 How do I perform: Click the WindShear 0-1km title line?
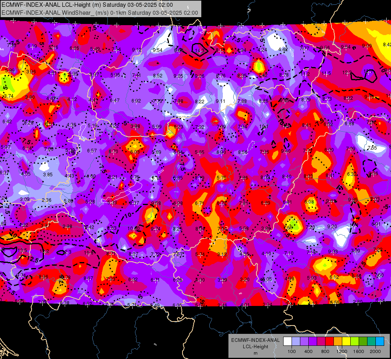[99, 13]
